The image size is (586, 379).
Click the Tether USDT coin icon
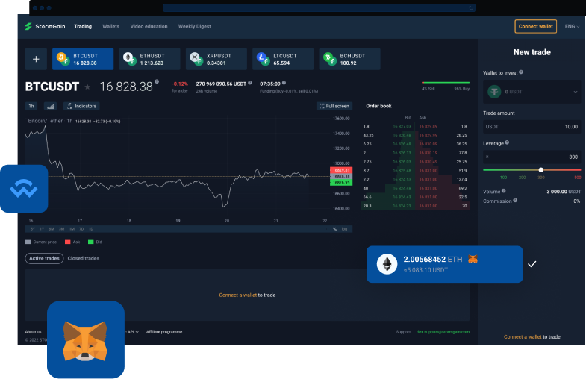[x=494, y=92]
